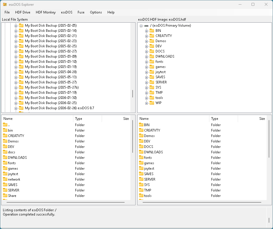Expand the WIP node in HDF tree
The width and height of the screenshot is (273, 229).
coord(146,103)
